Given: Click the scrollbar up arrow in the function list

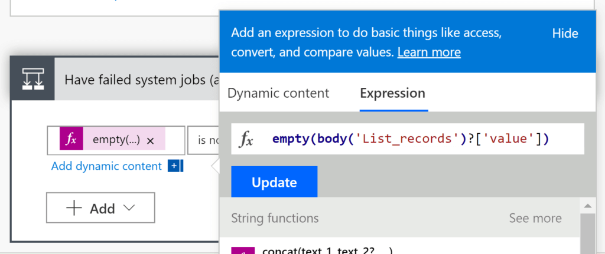Looking at the screenshot, I should click(587, 206).
